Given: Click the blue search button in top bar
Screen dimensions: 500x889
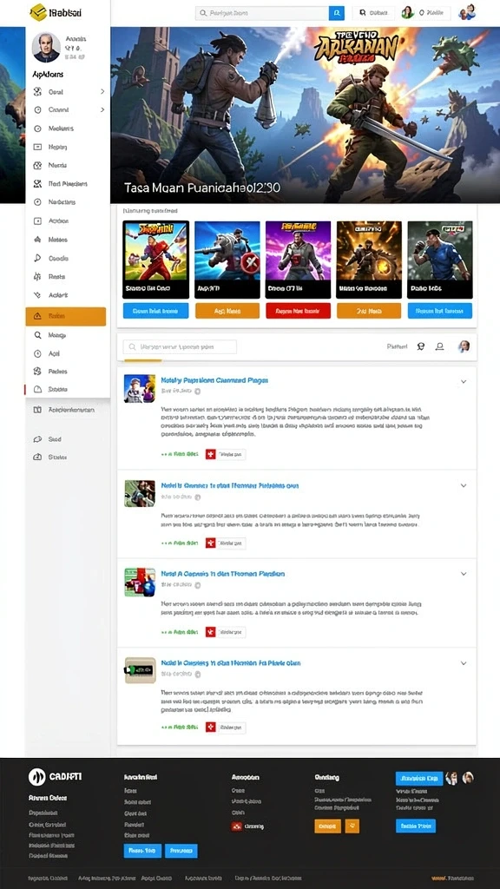Looking at the screenshot, I should (x=337, y=12).
